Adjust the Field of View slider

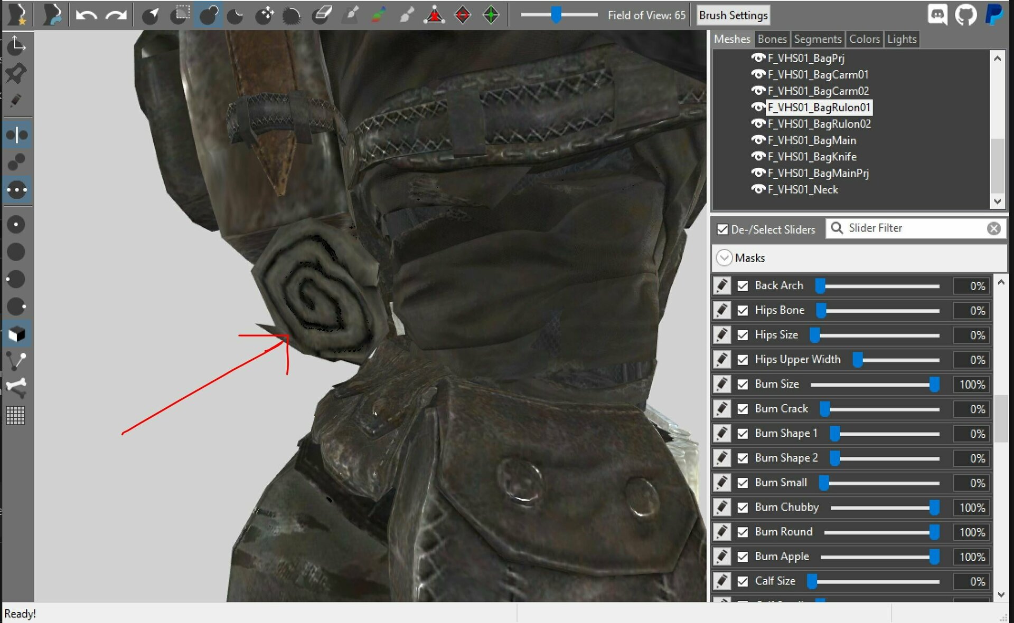pos(559,15)
